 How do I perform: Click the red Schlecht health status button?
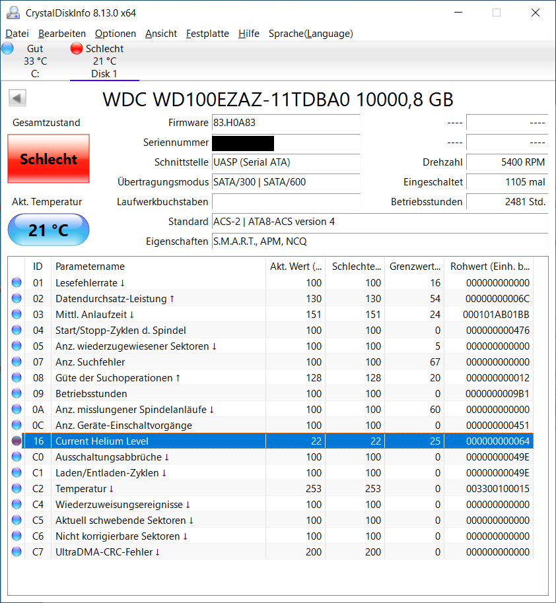(48, 159)
